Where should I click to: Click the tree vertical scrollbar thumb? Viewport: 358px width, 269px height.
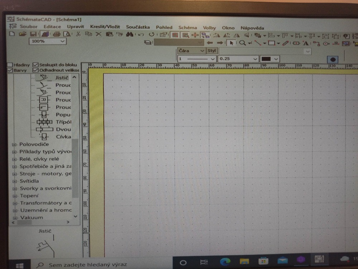coord(75,168)
